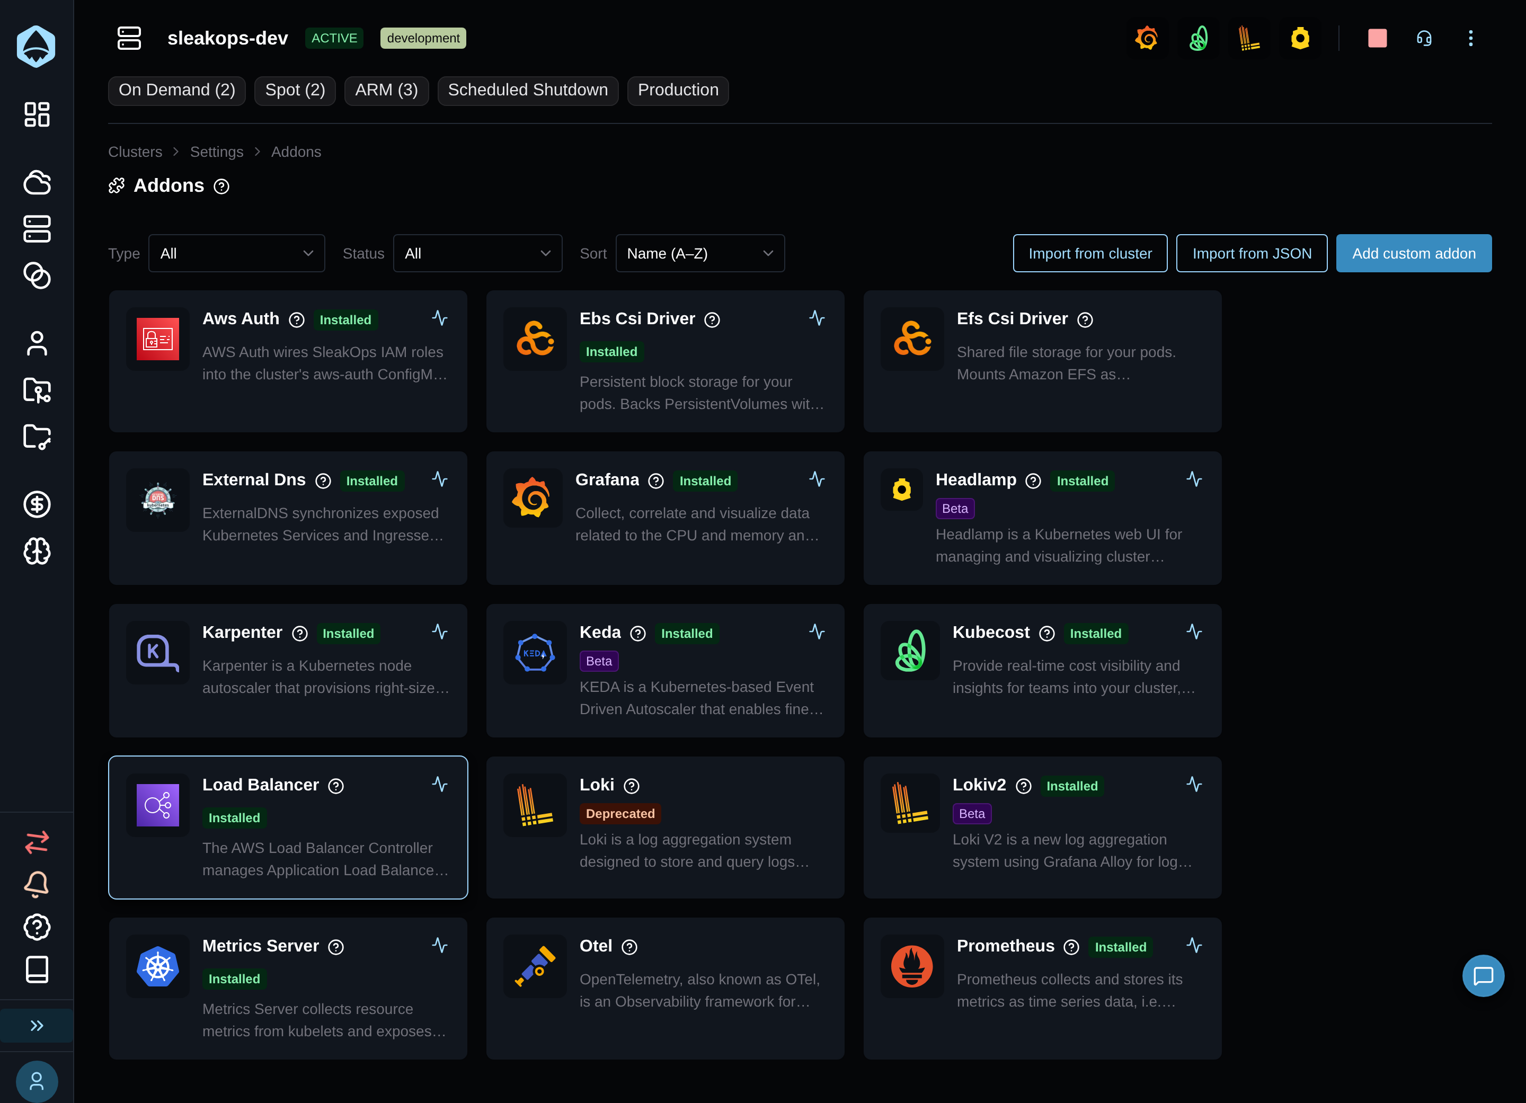Open the cloud icon in sidebar
1526x1103 pixels.
pos(37,182)
